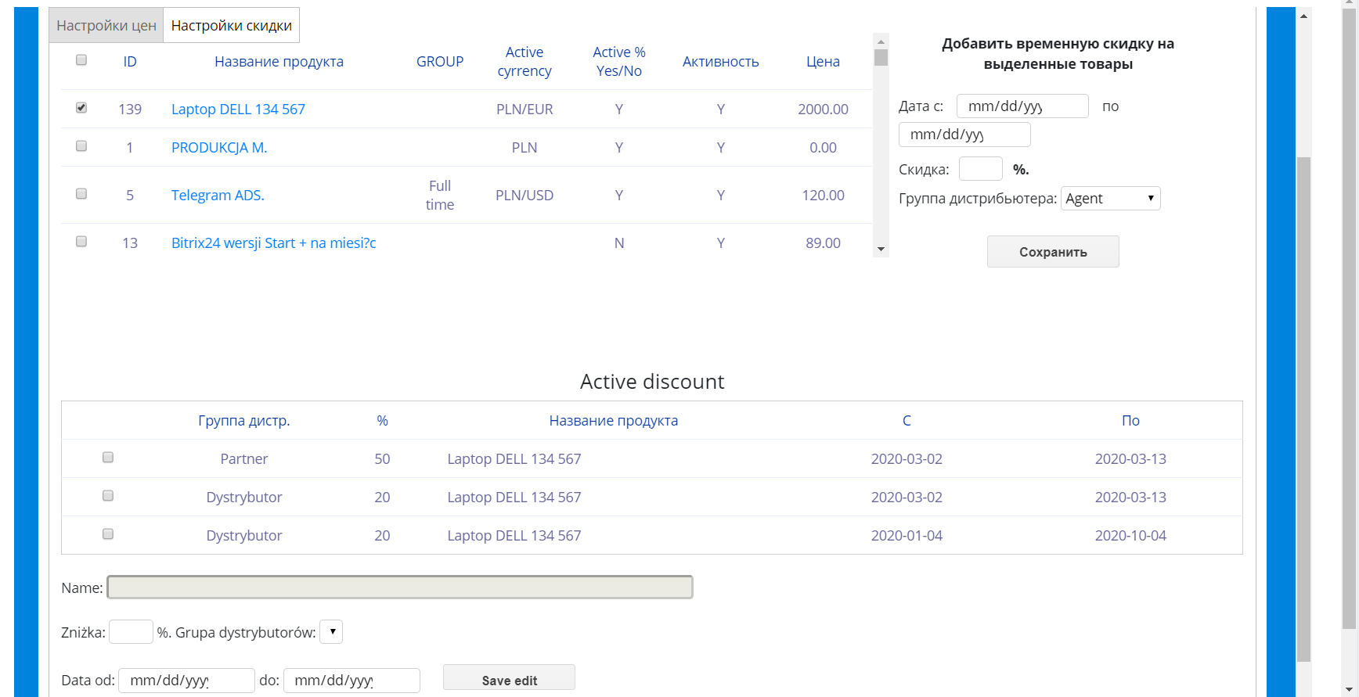The height and width of the screenshot is (697, 1359).
Task: Click the Data od date input
Action: 186,681
